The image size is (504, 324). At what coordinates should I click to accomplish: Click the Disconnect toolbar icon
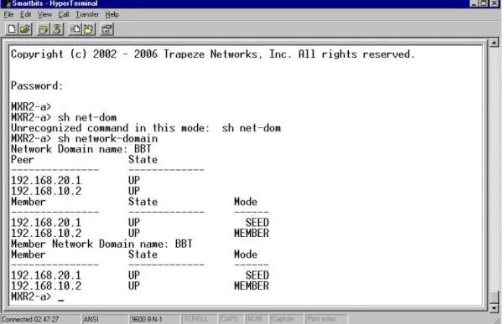[x=57, y=29]
